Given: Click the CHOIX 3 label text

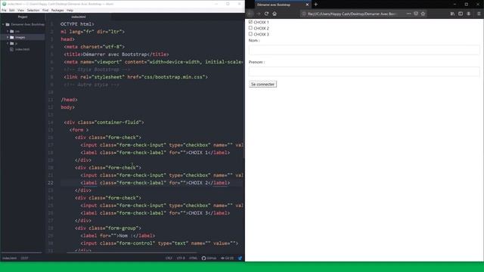Looking at the screenshot, I should (x=261, y=35).
